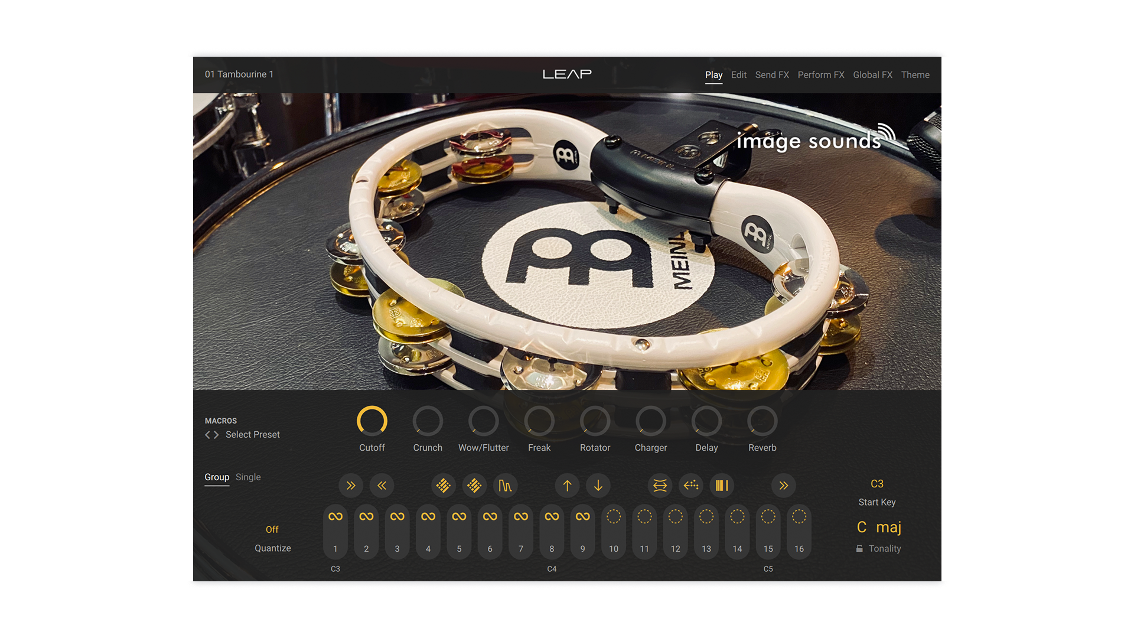Click the up arrow pitch icon
The image size is (1134, 638).
566,486
